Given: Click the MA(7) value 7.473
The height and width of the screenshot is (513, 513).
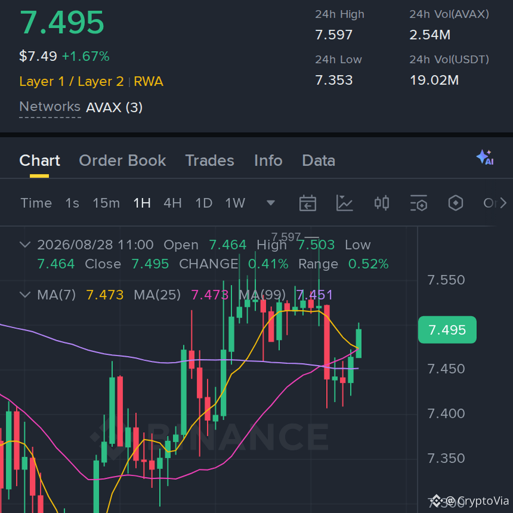Looking at the screenshot, I should (x=105, y=295).
